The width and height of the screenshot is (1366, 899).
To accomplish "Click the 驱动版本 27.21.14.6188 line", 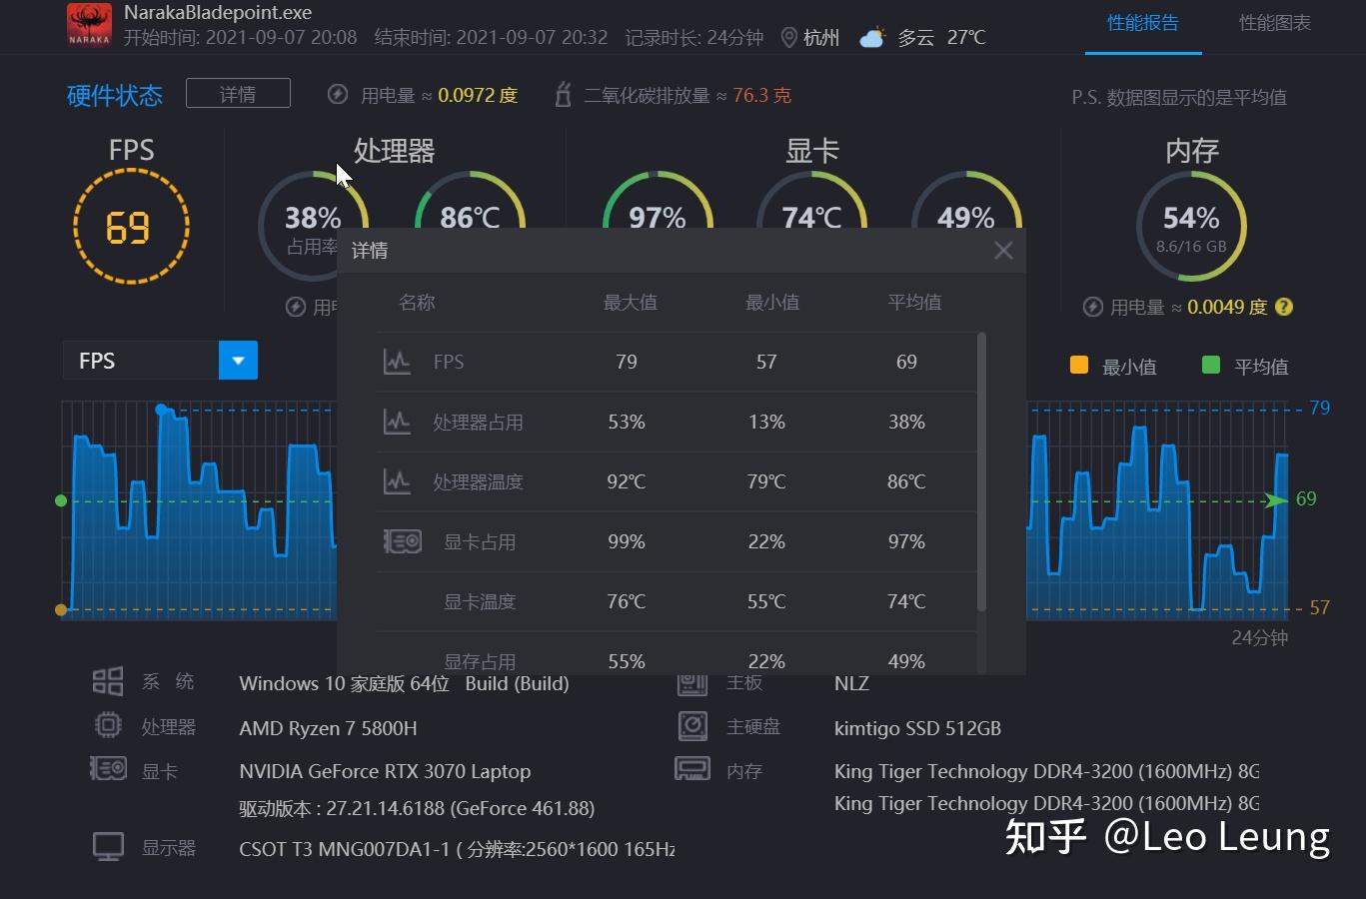I will pos(417,808).
